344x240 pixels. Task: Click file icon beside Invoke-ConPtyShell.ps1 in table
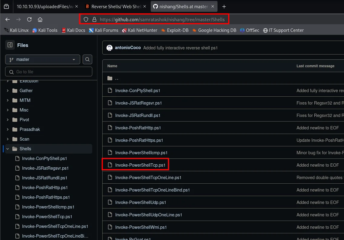(x=110, y=91)
